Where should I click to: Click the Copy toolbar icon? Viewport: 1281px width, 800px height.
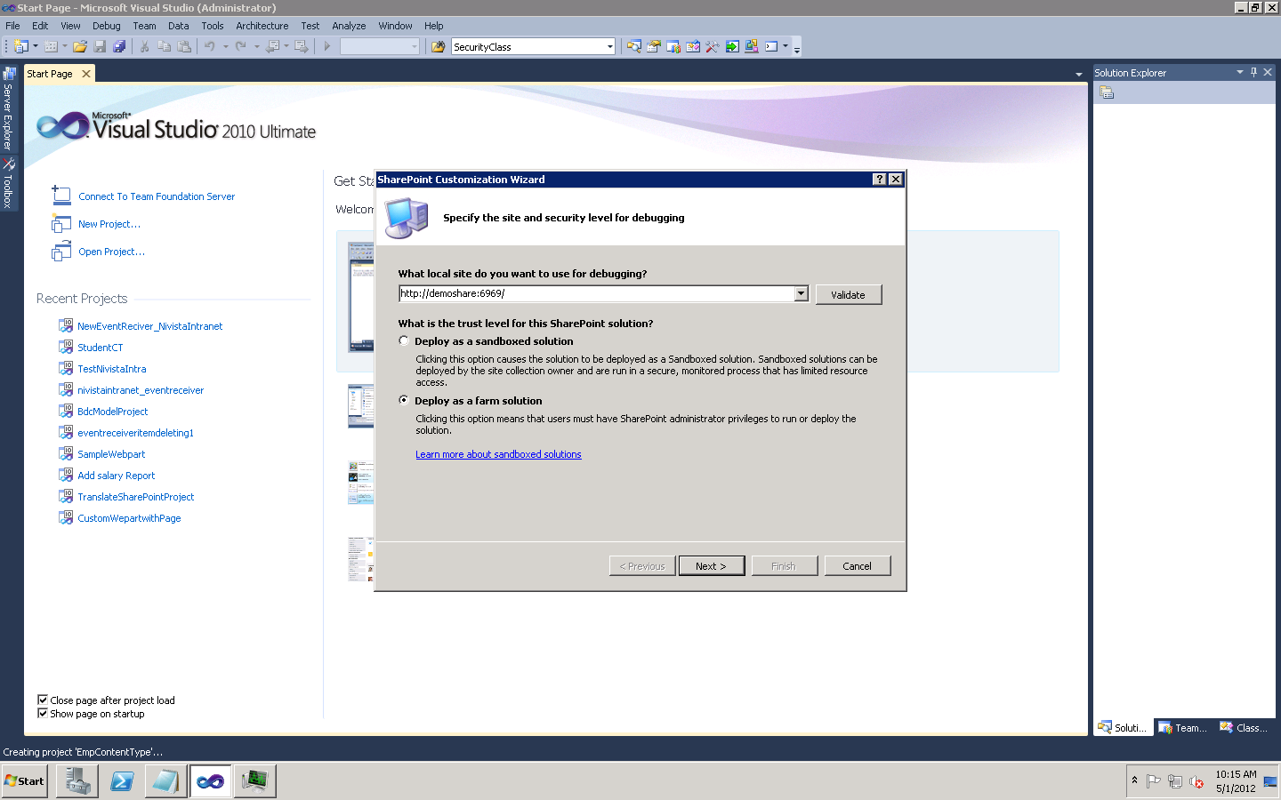(x=165, y=46)
